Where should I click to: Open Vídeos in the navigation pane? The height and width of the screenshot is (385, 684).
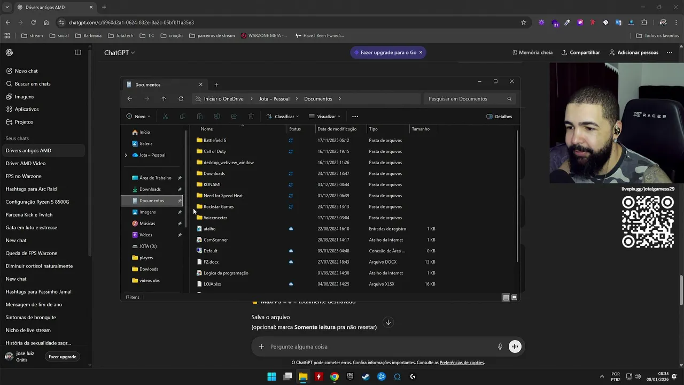(143, 235)
